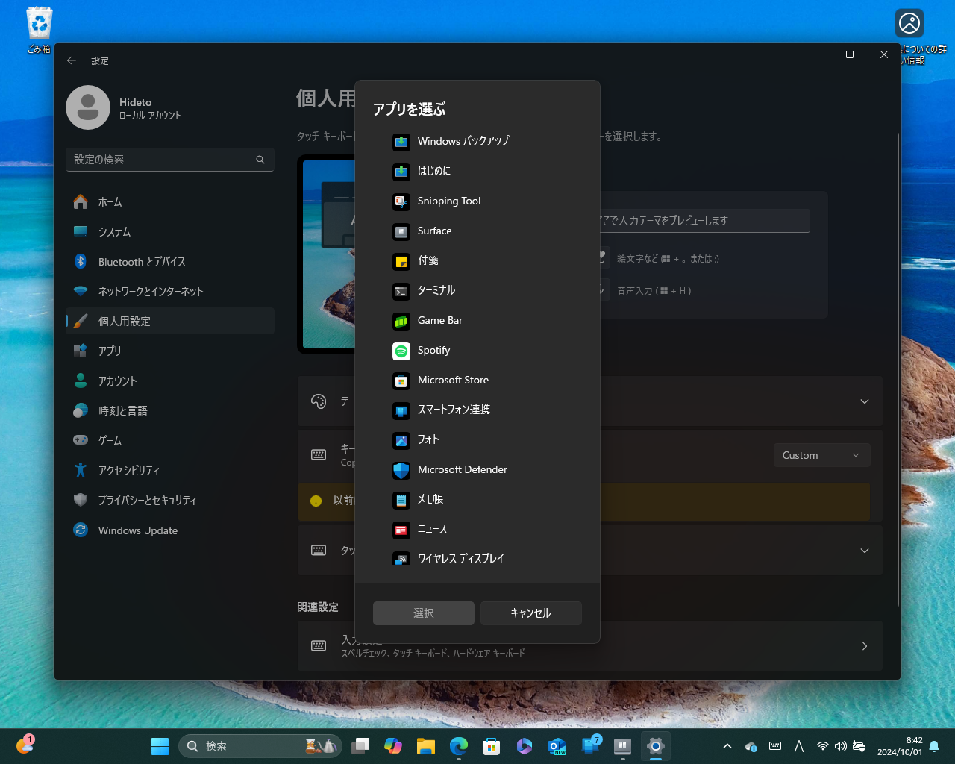Open the Custom dropdown
Screen dimensions: 955x764
(821, 455)
